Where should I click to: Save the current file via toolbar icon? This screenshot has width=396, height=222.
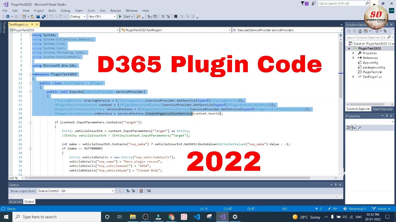(38, 17)
